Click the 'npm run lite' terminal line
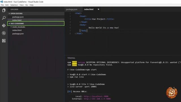 pos(76,77)
